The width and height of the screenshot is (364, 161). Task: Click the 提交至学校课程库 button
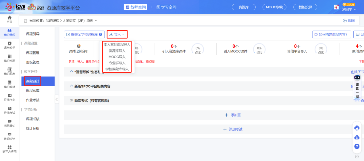[x=84, y=34]
